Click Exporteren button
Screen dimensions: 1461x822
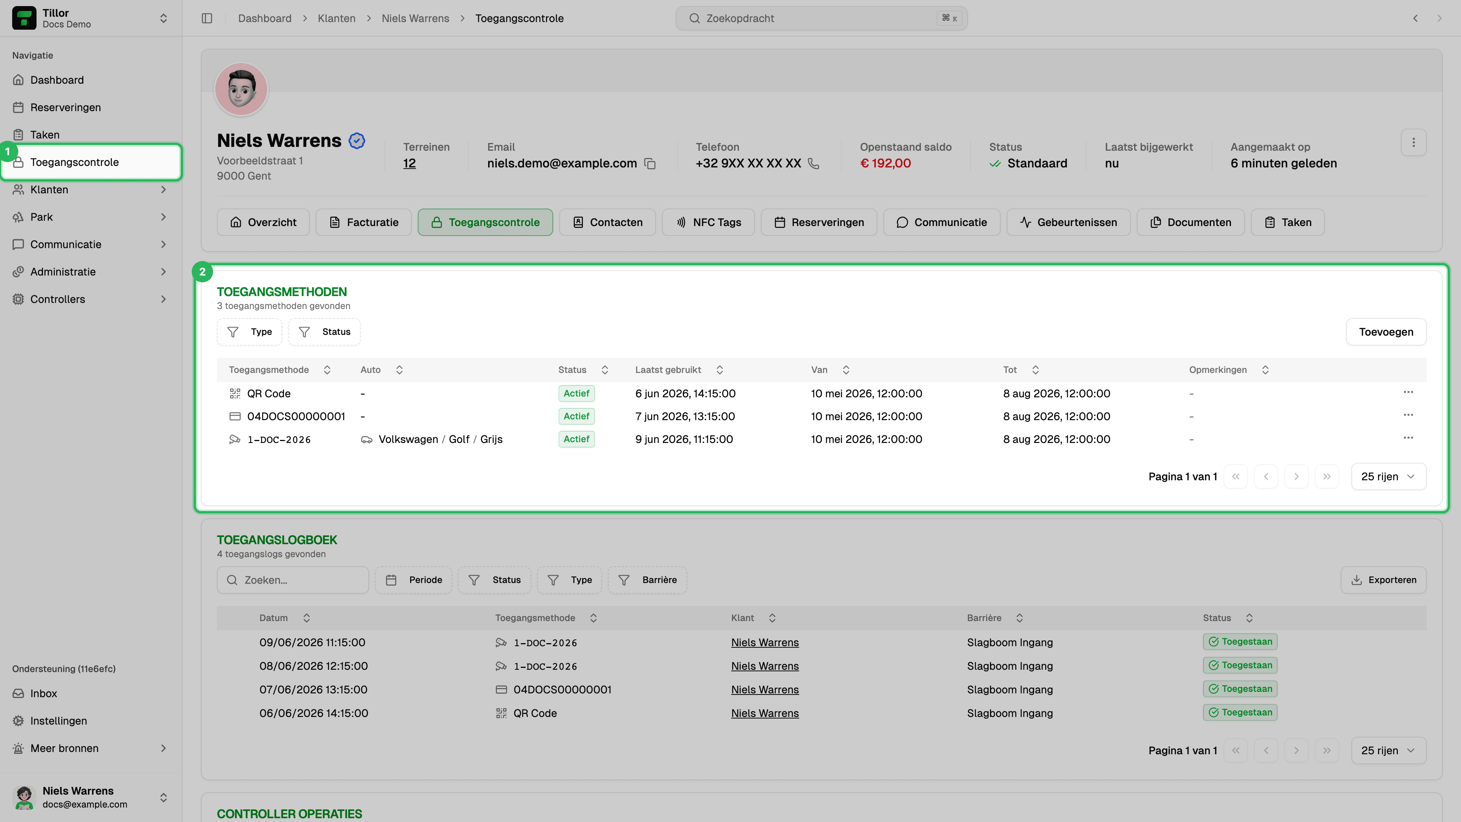click(x=1384, y=580)
